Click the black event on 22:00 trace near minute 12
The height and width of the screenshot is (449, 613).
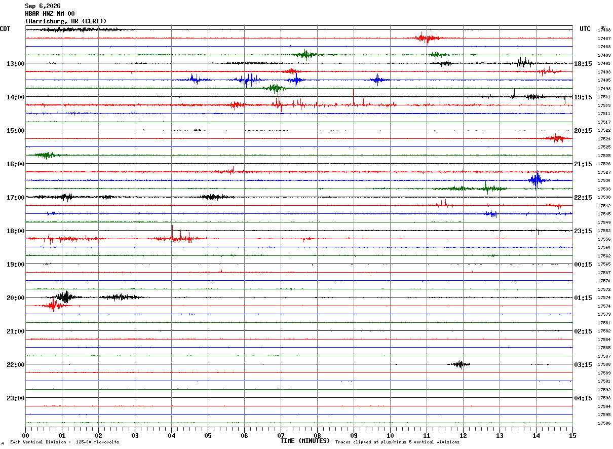459,364
